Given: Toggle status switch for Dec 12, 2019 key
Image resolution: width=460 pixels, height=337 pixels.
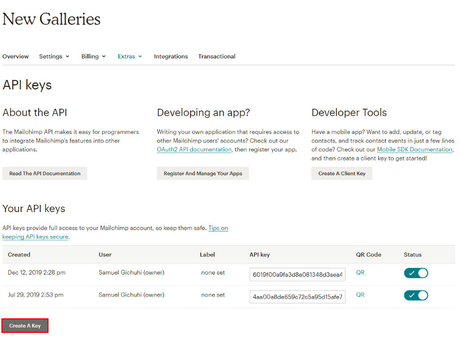Looking at the screenshot, I should pyautogui.click(x=416, y=273).
